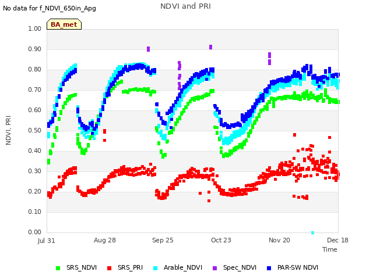Click the Oct 23 x-axis tick label
This screenshot has width=373, height=279.
(221, 240)
